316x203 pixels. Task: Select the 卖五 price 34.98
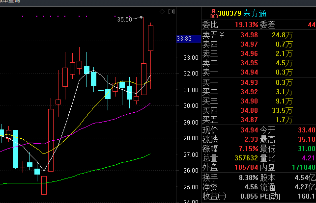[x=249, y=35]
